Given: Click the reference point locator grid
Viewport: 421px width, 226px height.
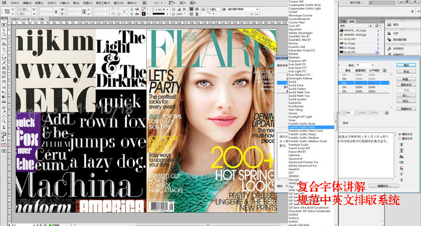Looking at the screenshot, I should coord(7,11).
